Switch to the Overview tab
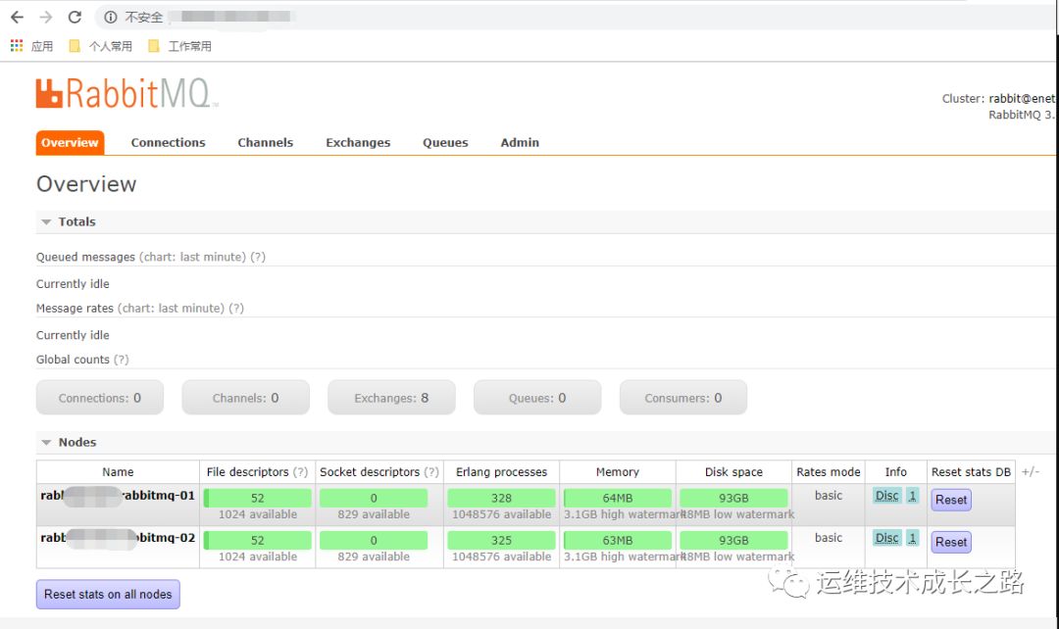Viewport: 1059px width, 629px height. click(70, 142)
